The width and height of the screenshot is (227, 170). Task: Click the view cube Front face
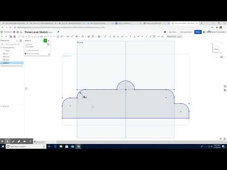click(217, 49)
